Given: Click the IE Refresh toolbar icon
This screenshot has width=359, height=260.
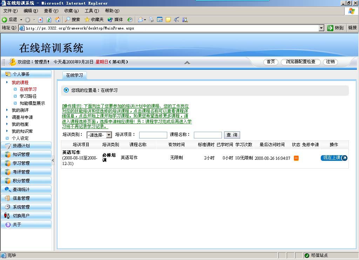Looking at the screenshot, I should click(49, 20).
